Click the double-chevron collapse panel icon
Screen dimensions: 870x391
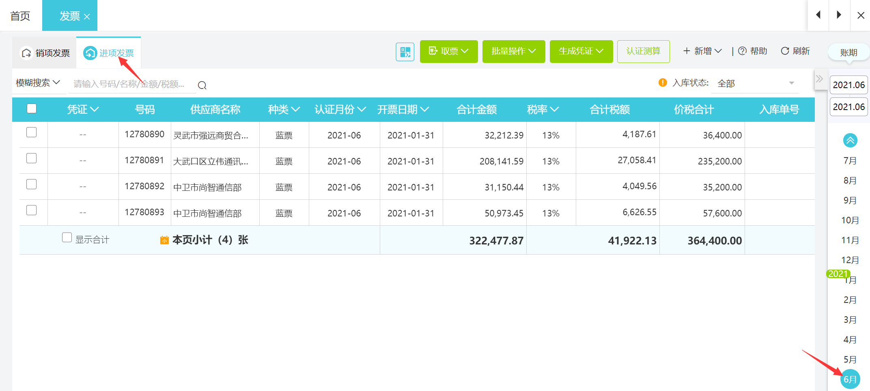pyautogui.click(x=819, y=79)
